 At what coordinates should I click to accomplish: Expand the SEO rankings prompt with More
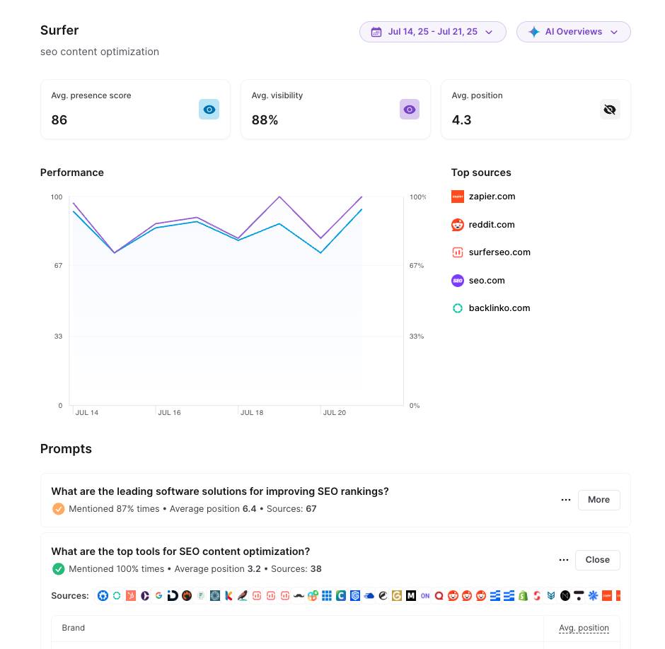[598, 500]
